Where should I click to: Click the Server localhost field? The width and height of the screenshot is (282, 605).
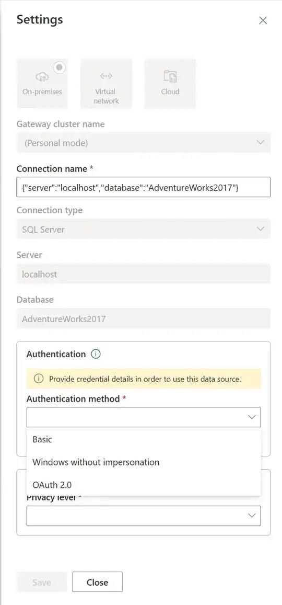[x=143, y=274]
